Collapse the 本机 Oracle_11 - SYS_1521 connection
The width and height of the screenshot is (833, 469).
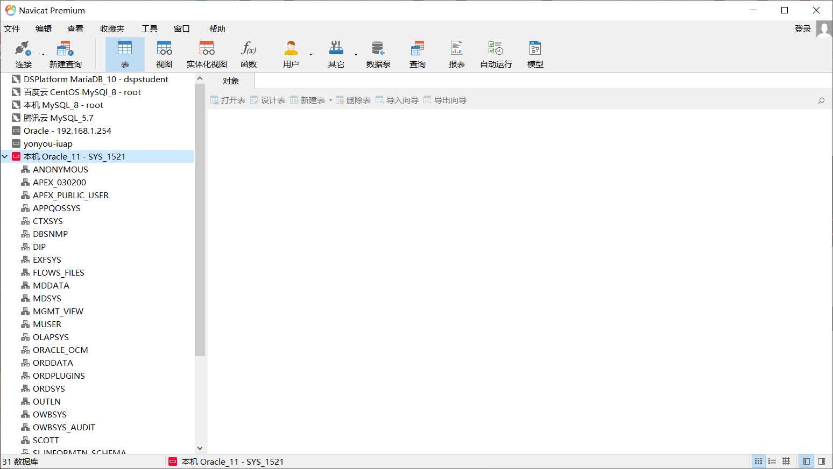(5, 156)
